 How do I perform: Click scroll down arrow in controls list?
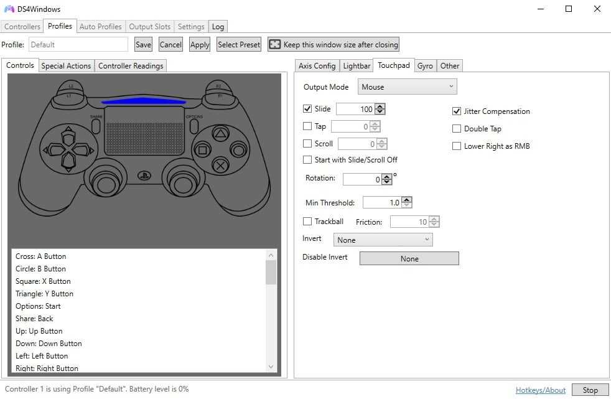point(271,367)
